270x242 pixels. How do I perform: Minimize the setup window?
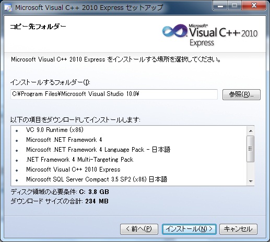(220, 6)
